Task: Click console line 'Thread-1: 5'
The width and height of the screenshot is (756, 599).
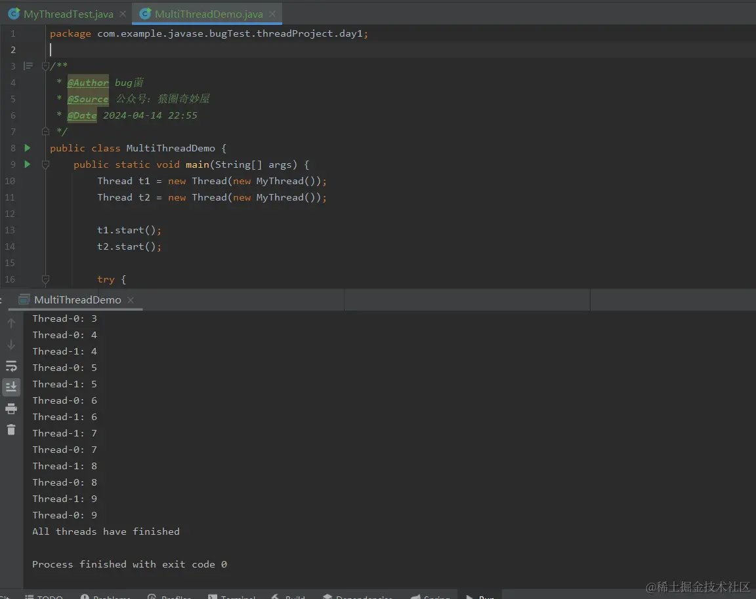Action: point(64,384)
